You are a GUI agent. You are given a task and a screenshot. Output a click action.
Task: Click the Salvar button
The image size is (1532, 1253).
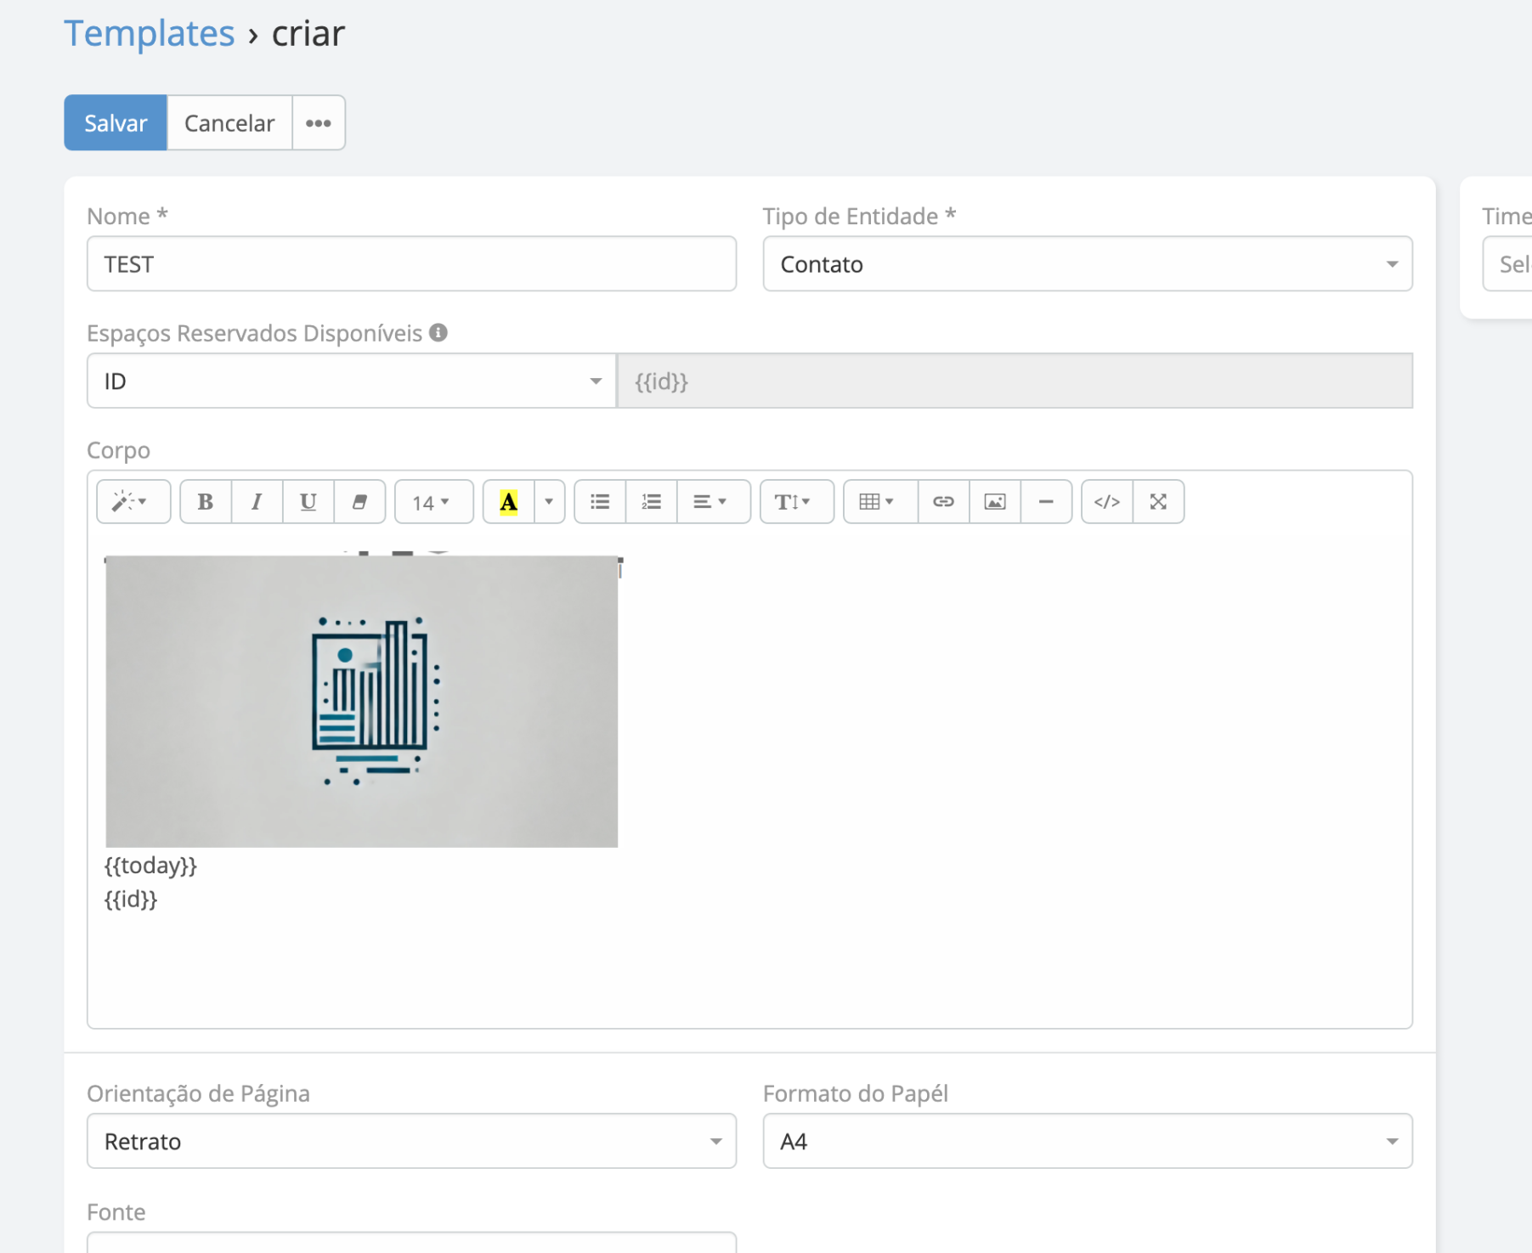116,123
